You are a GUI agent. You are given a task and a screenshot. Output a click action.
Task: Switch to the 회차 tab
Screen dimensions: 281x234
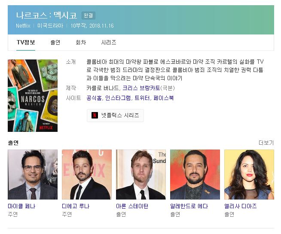point(81,42)
